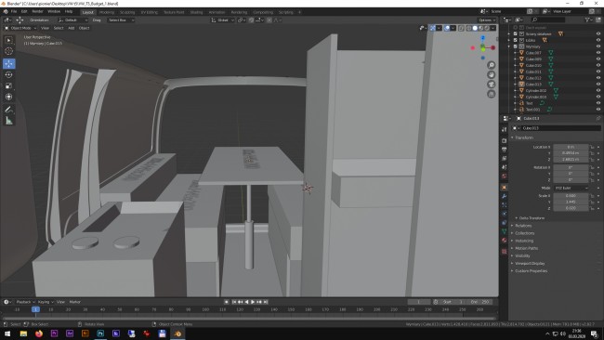
Task: Choose the Scale tool
Action: [9, 85]
